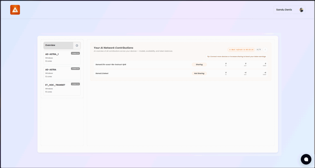Click CONNECTED badge on ET_HOC_TRANSIET card

pos(75,84)
